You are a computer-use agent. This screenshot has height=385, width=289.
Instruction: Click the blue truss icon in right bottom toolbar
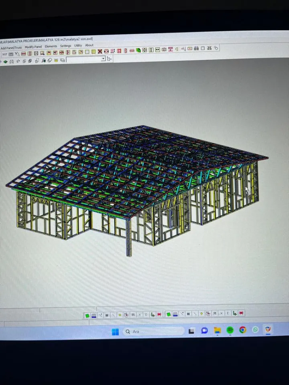175,314
